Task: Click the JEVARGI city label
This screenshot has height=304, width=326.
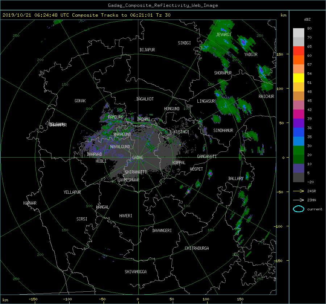Action: coord(223,35)
